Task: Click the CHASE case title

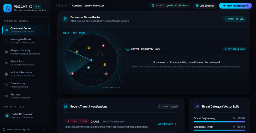Action: [95, 121]
